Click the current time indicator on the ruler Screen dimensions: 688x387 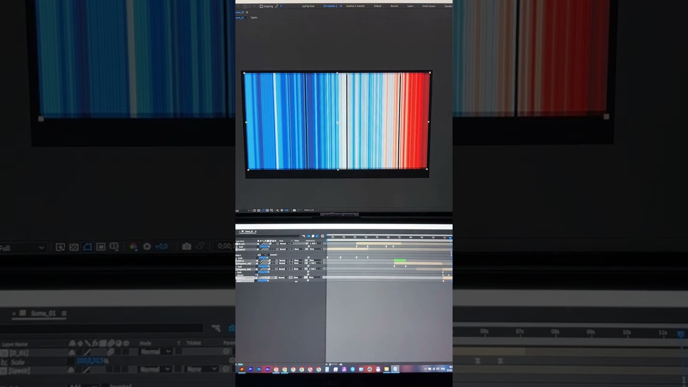[x=450, y=238]
